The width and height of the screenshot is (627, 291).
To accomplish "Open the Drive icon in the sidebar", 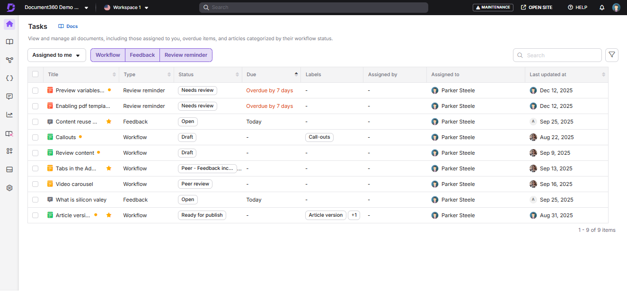I will [9, 169].
